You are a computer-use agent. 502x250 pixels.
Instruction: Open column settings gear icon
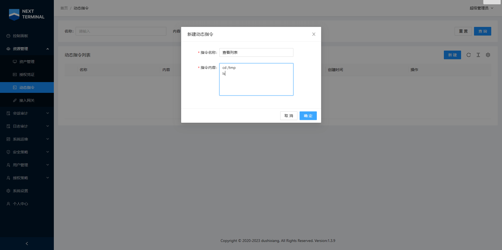click(488, 55)
